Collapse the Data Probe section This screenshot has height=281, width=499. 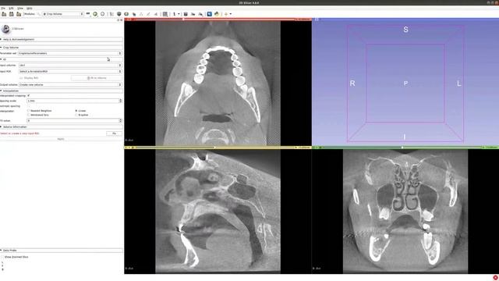pos(62,251)
